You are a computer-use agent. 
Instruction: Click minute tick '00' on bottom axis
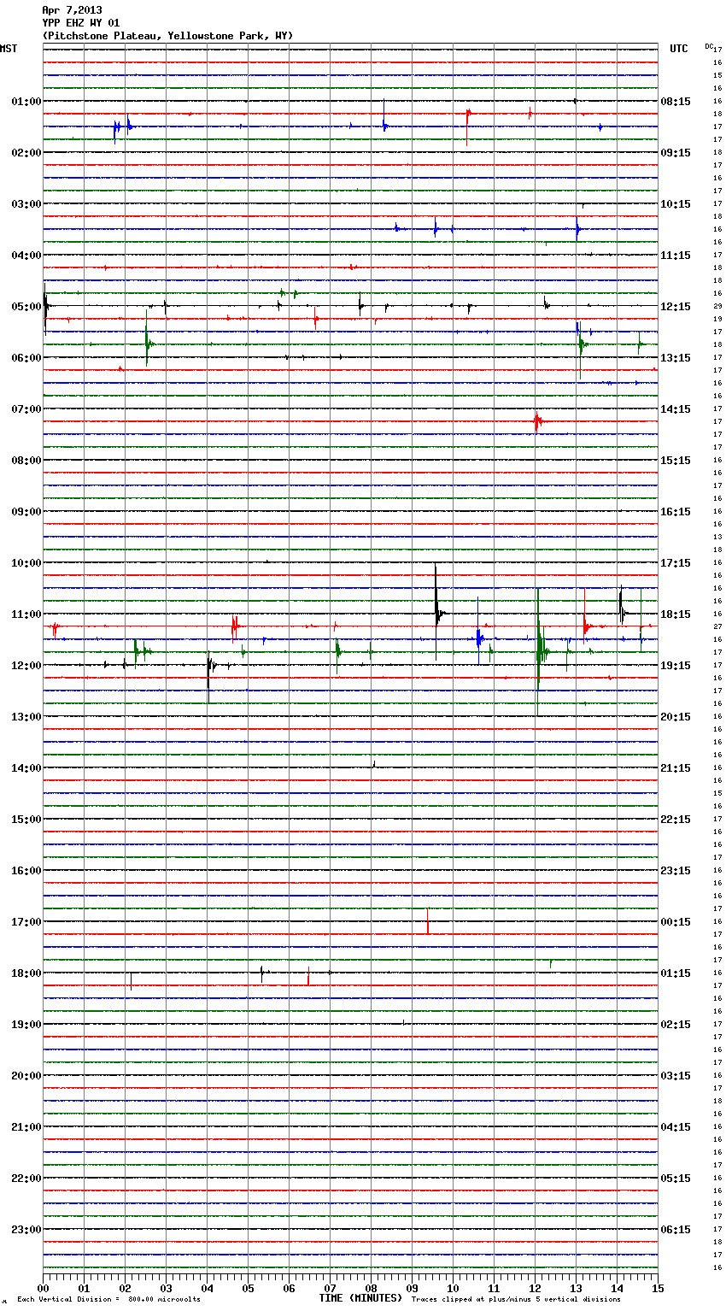click(x=43, y=1288)
